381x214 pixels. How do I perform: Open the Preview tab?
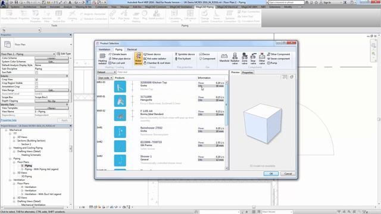(x=235, y=73)
